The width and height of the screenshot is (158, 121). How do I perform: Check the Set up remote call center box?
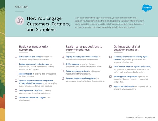pyautogui.click(x=16, y=57)
